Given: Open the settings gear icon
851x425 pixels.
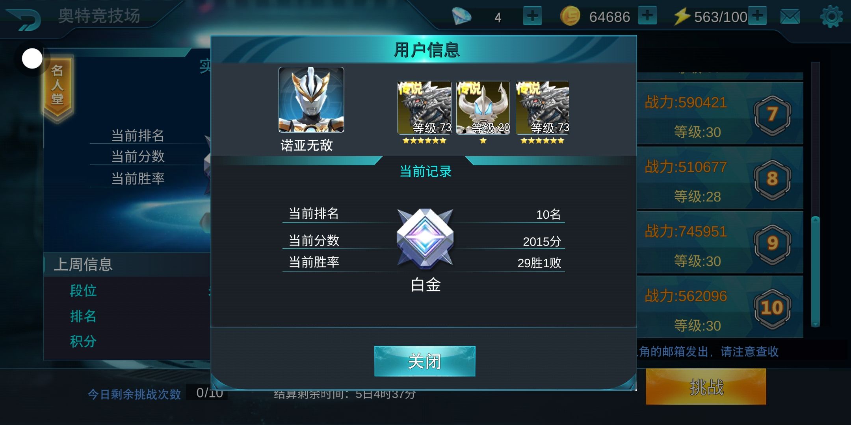Looking at the screenshot, I should (x=831, y=17).
